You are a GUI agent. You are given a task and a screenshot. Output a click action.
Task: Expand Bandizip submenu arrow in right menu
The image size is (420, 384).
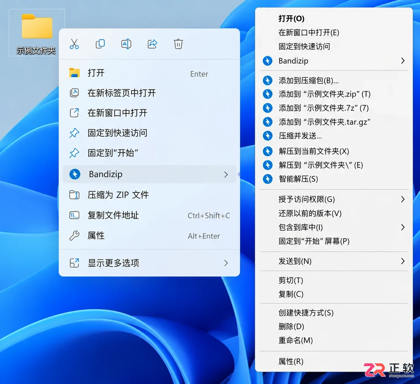coord(402,61)
